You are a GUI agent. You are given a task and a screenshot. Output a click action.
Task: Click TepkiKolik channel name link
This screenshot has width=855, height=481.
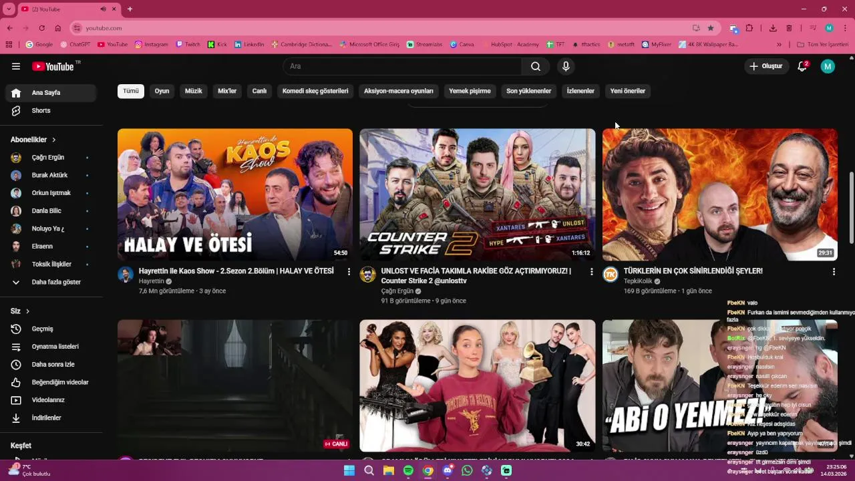638,281
